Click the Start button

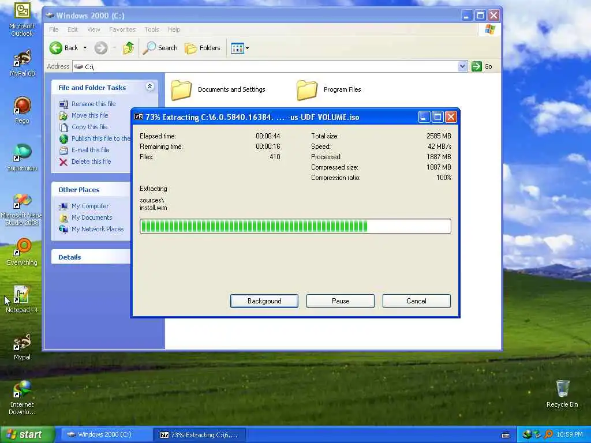[x=27, y=434]
